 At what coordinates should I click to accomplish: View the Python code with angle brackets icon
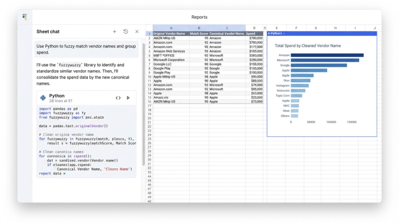[118, 98]
